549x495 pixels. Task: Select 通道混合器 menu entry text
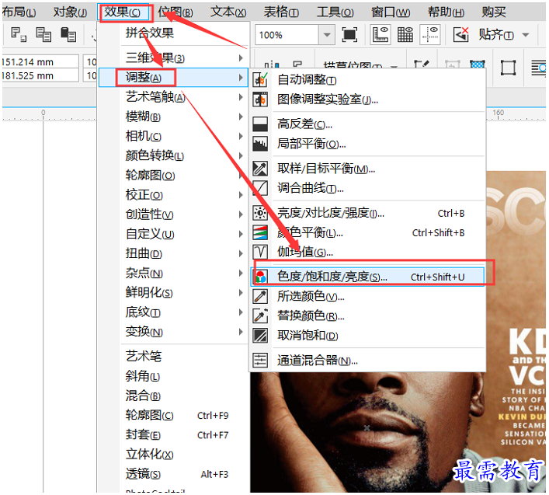(x=318, y=361)
